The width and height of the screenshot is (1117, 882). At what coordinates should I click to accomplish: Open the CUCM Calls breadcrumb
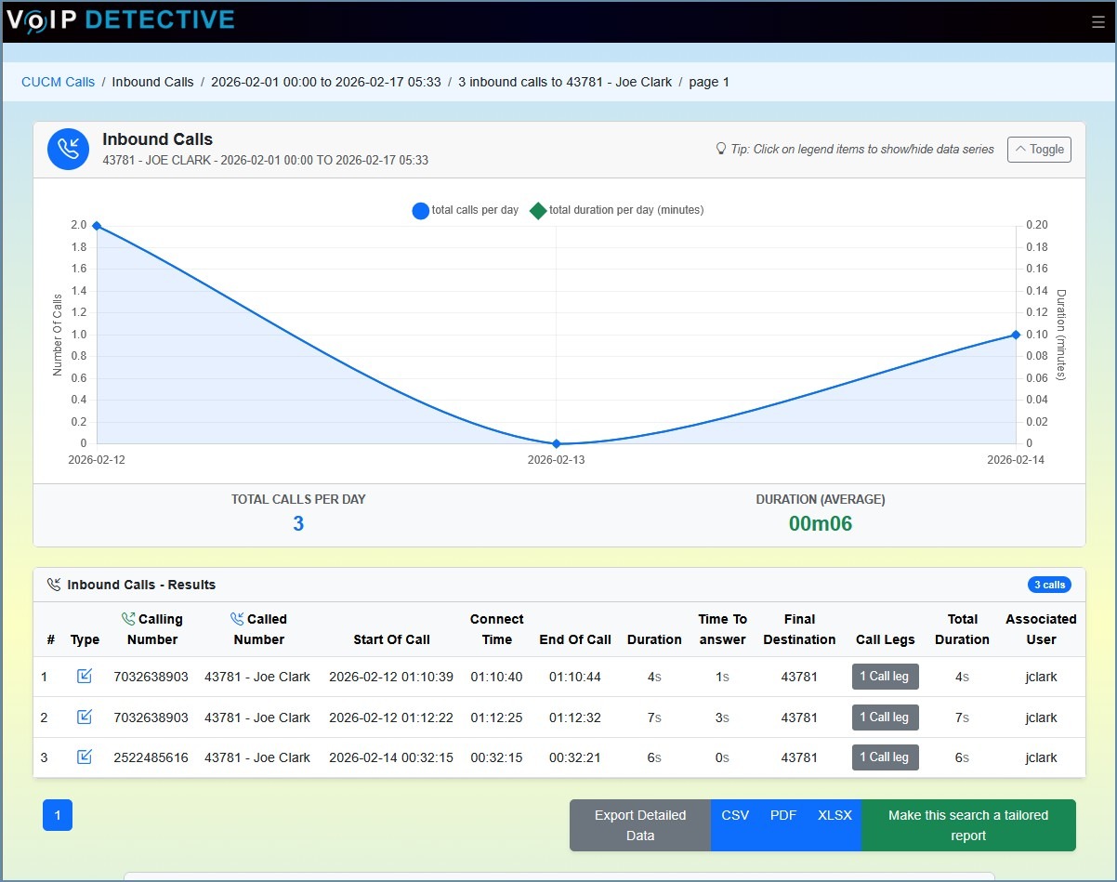(x=58, y=82)
